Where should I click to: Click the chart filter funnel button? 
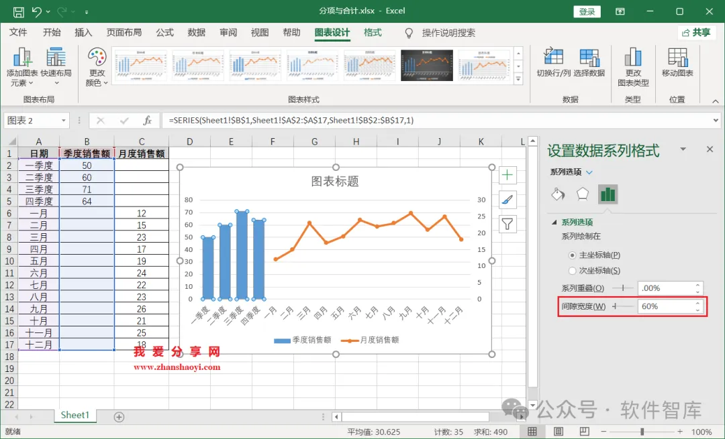tap(507, 225)
